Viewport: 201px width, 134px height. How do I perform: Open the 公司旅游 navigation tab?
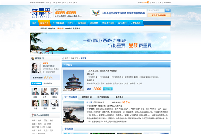click(82, 23)
